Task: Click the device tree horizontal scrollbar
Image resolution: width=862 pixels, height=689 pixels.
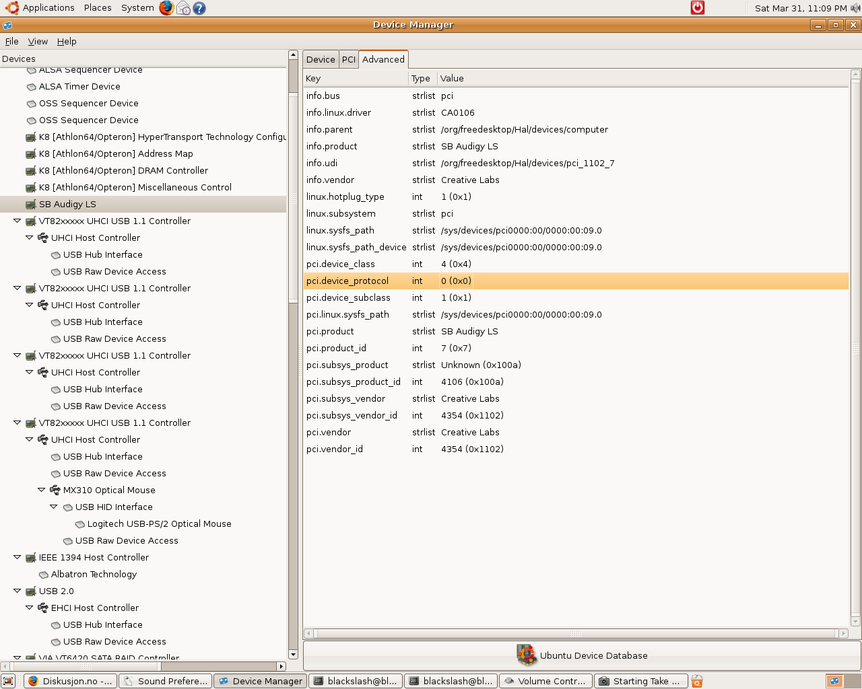Action: tap(85, 666)
